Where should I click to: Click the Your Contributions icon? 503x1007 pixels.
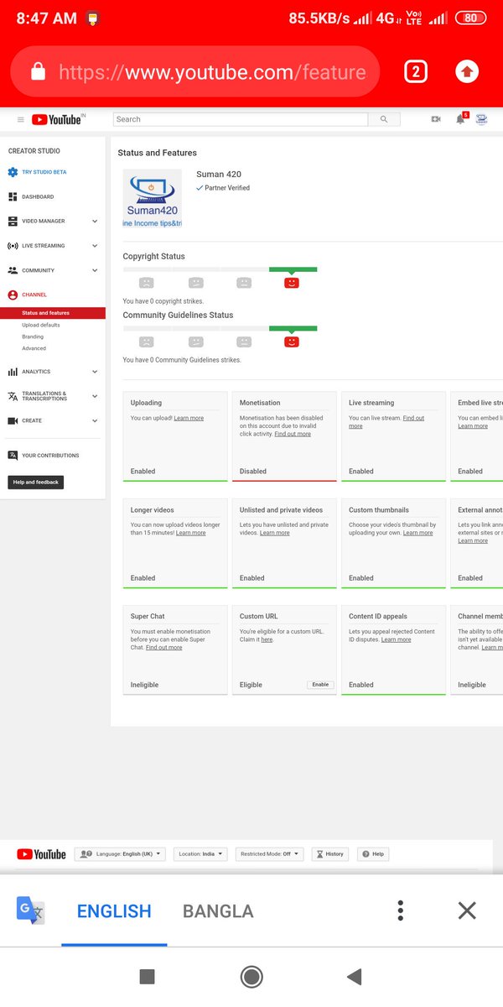[x=13, y=456]
